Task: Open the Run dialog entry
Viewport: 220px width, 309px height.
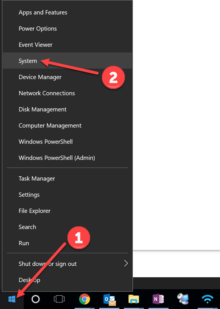Action: (x=68, y=243)
